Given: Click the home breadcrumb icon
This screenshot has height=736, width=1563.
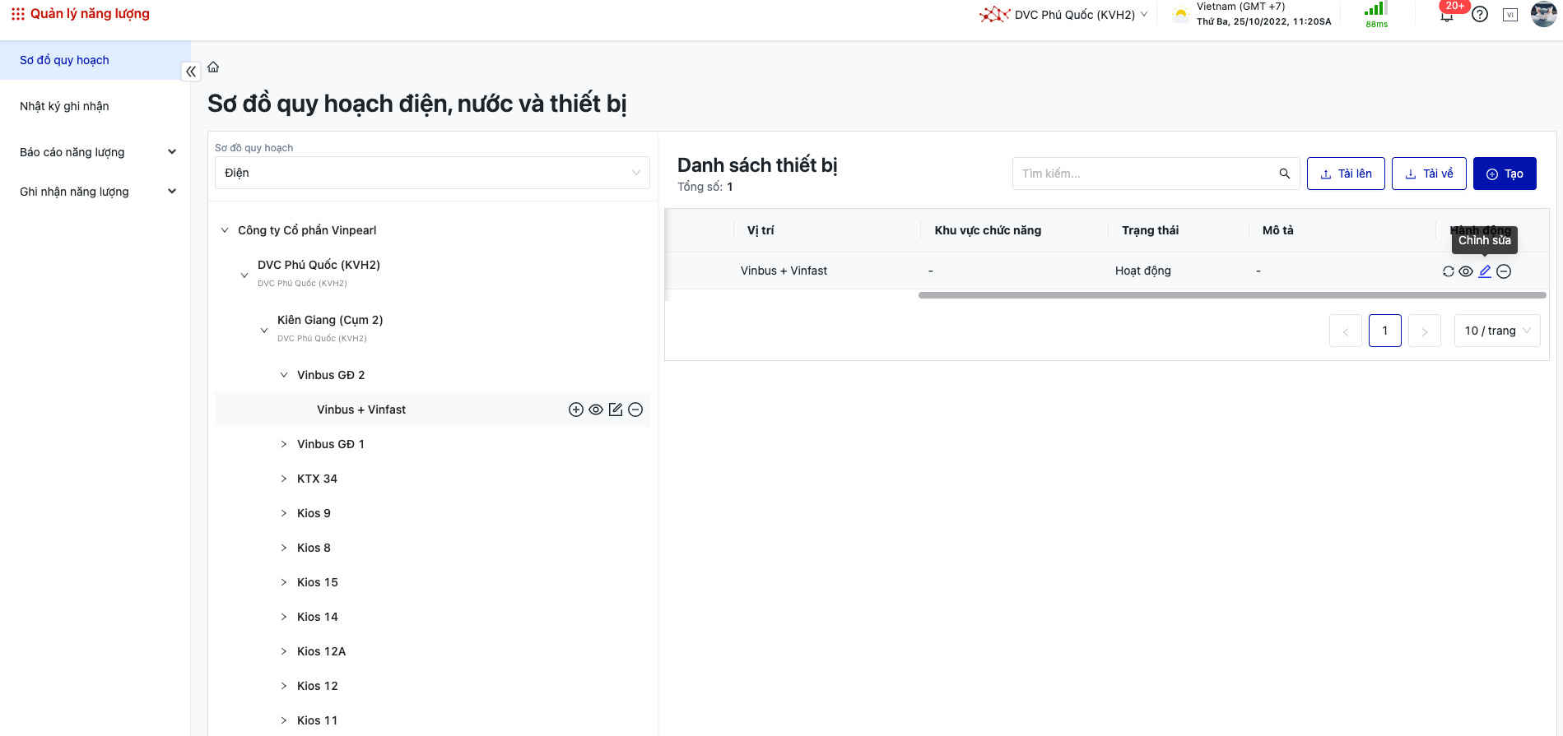Looking at the screenshot, I should [x=213, y=67].
